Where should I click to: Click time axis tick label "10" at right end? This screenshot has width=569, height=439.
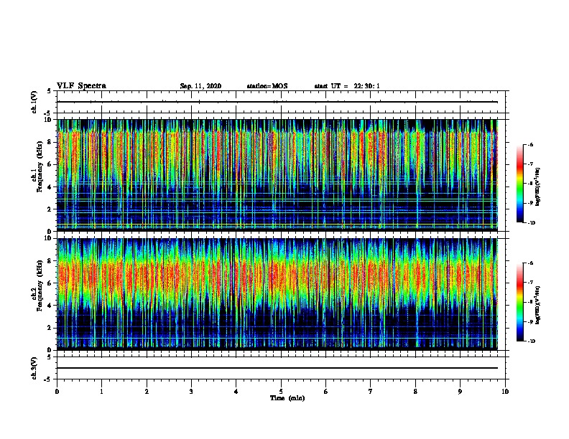click(505, 392)
